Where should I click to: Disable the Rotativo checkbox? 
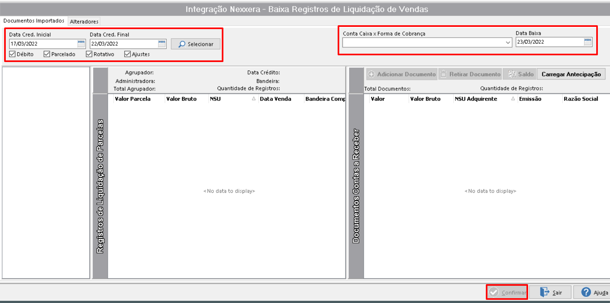[x=89, y=54]
